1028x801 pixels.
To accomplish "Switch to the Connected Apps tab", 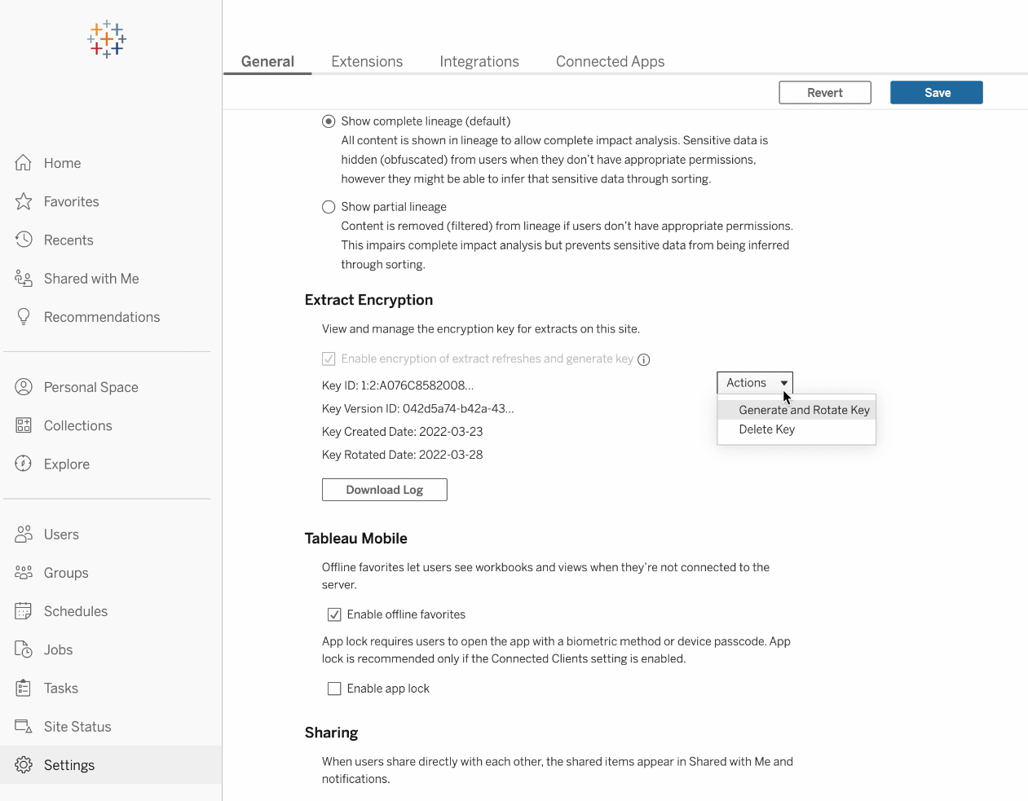I will coord(610,61).
